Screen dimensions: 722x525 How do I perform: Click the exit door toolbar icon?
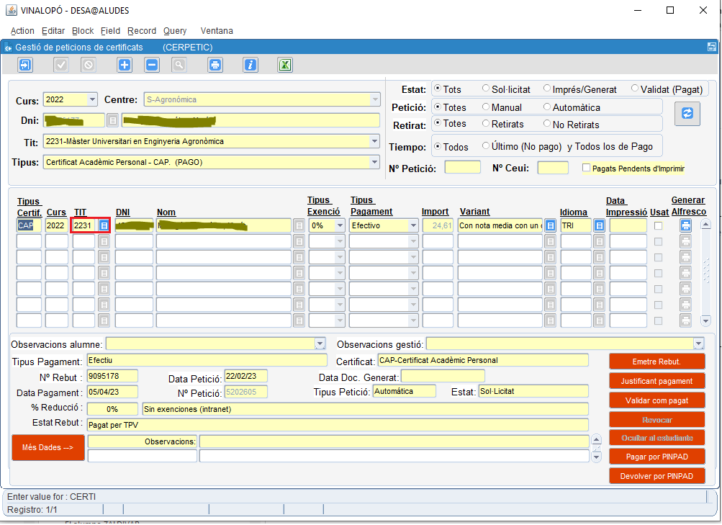(25, 65)
